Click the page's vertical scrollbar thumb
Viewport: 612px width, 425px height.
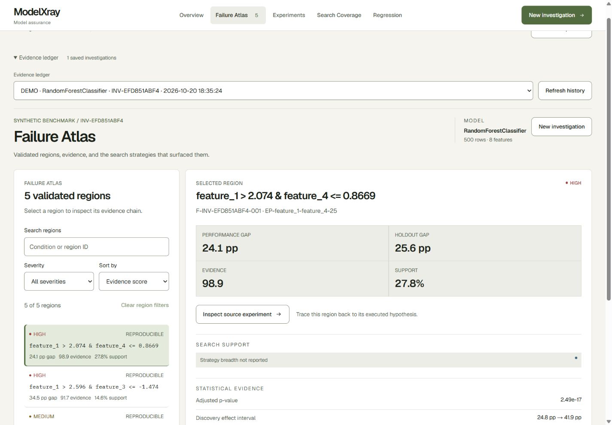(x=608, y=159)
